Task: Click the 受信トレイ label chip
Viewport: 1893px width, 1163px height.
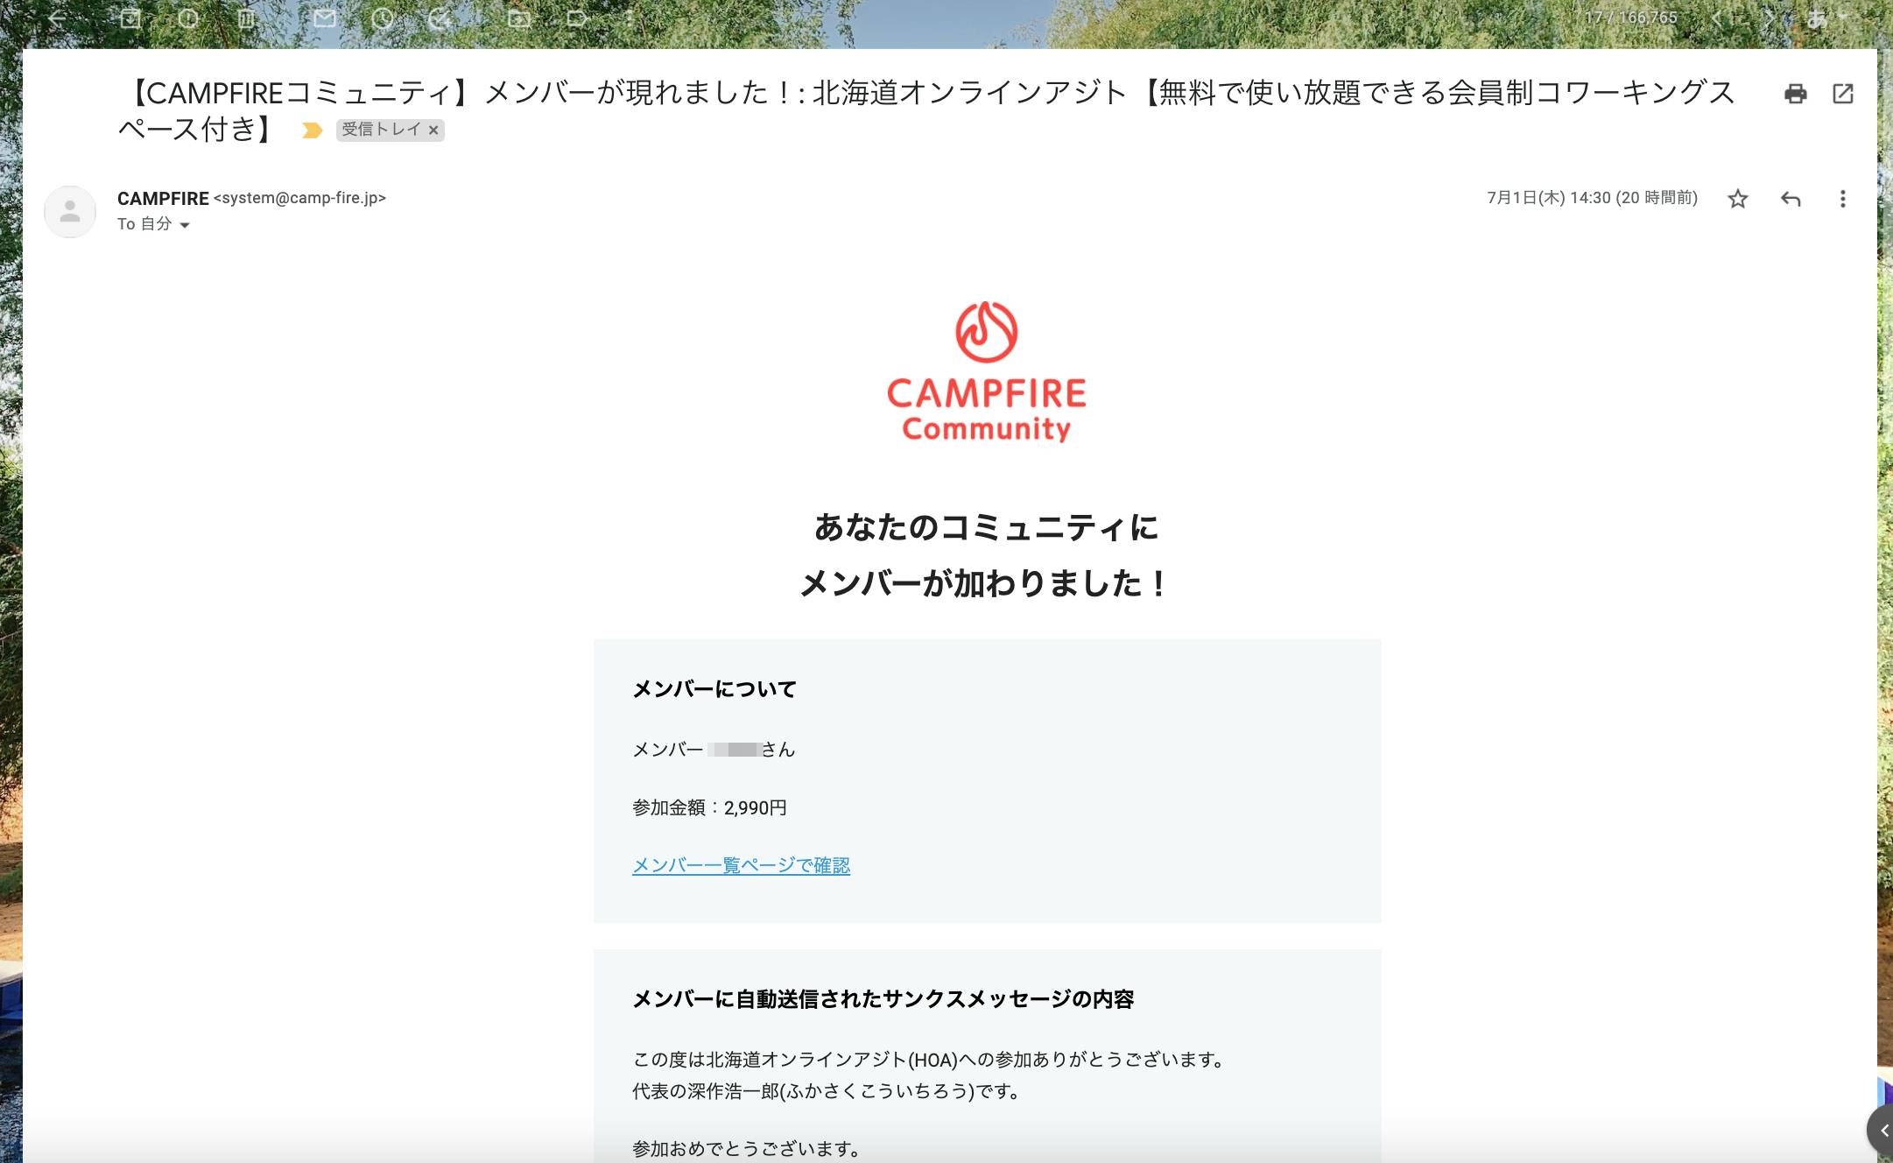Action: tap(381, 130)
